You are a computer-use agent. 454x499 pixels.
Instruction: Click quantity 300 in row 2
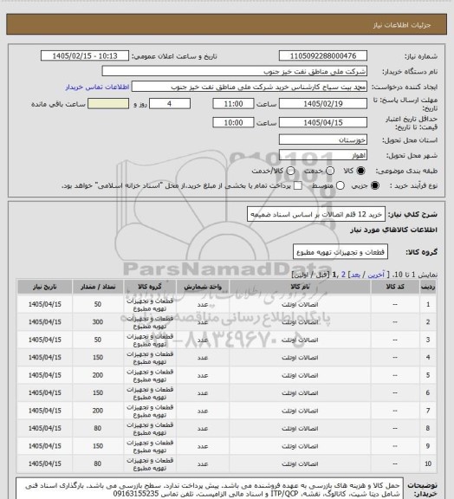click(x=98, y=322)
